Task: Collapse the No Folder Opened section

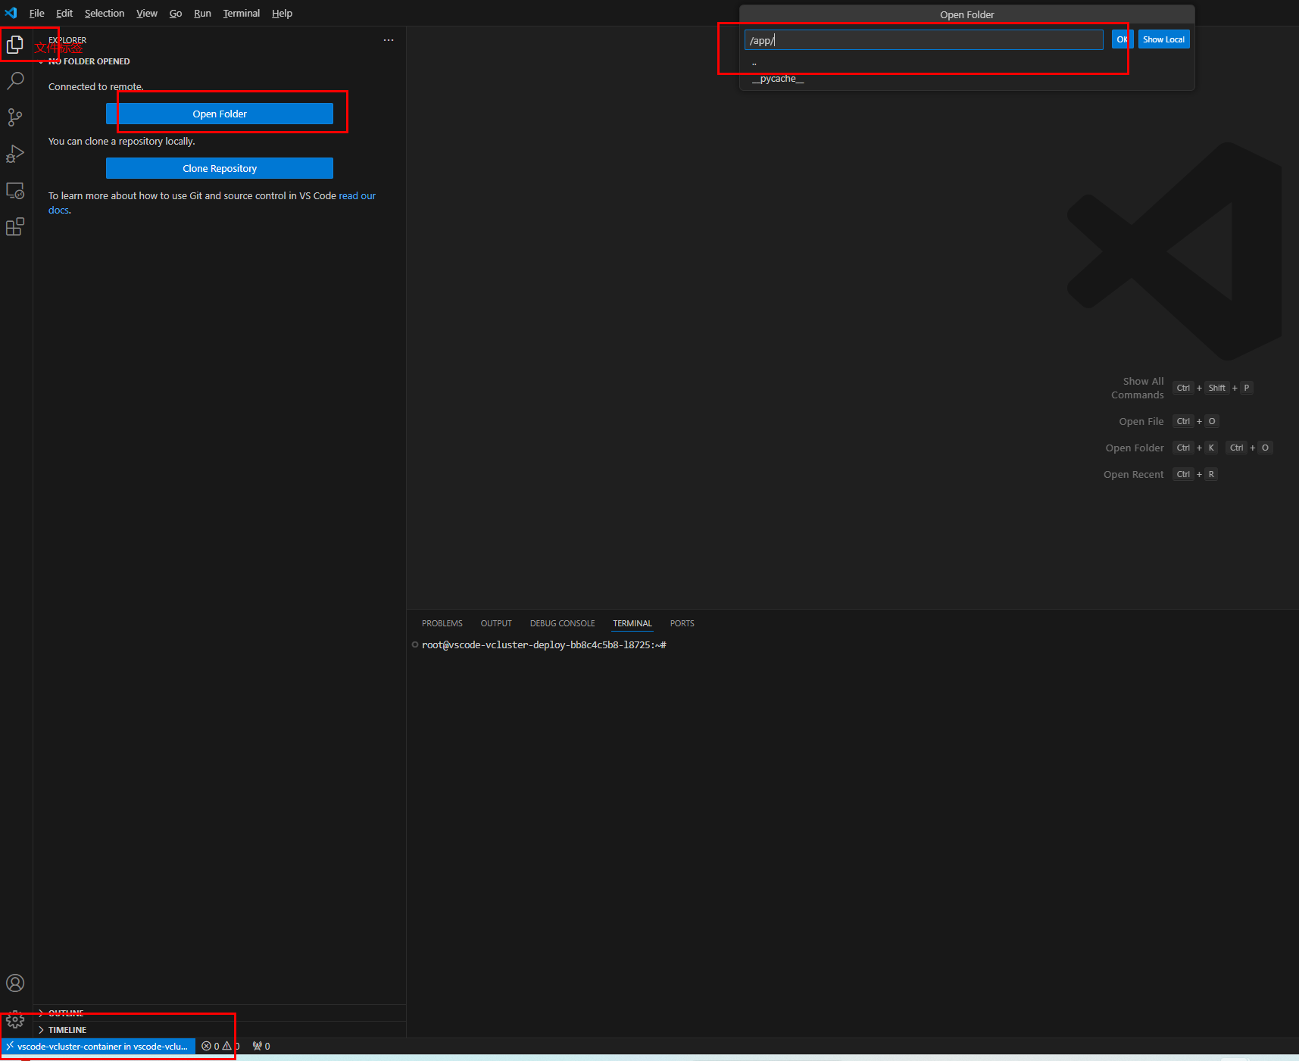Action: click(x=89, y=61)
